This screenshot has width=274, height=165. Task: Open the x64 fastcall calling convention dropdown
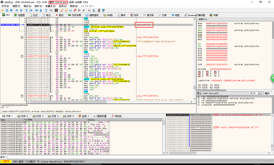click(x=225, y=93)
